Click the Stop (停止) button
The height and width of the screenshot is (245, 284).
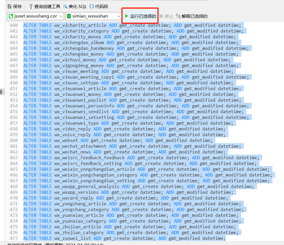[166, 16]
